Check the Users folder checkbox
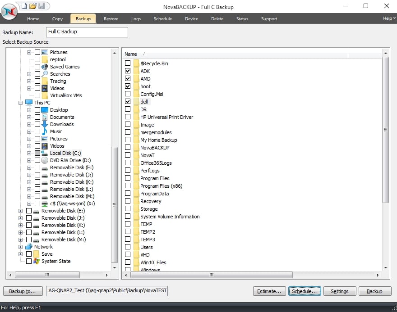The image size is (397, 312). tap(128, 247)
